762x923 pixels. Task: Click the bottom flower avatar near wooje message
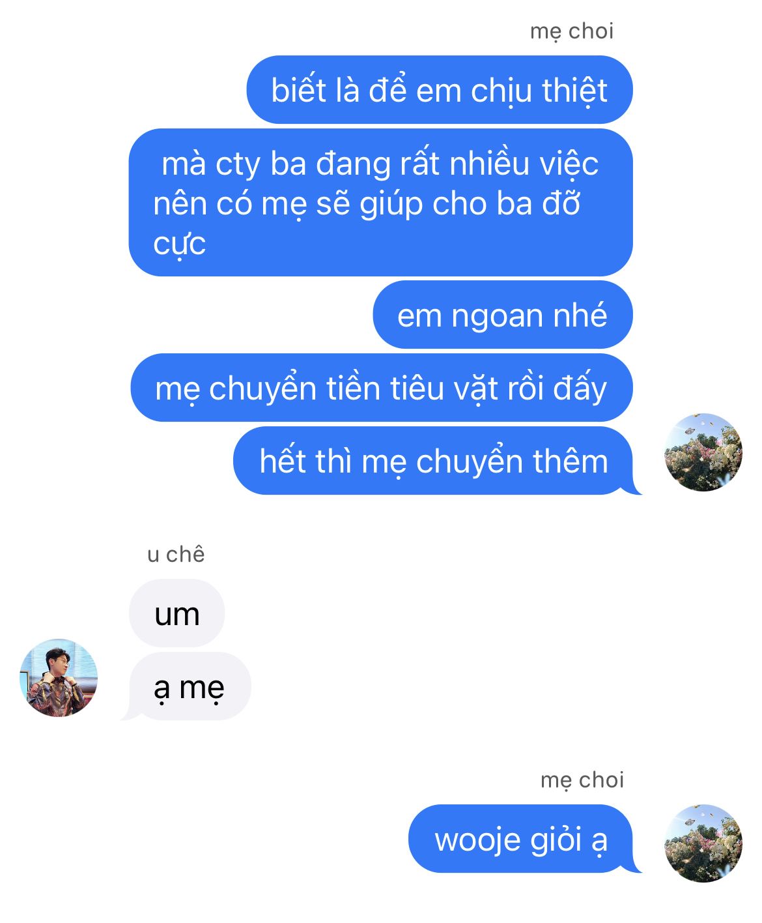coord(703,843)
